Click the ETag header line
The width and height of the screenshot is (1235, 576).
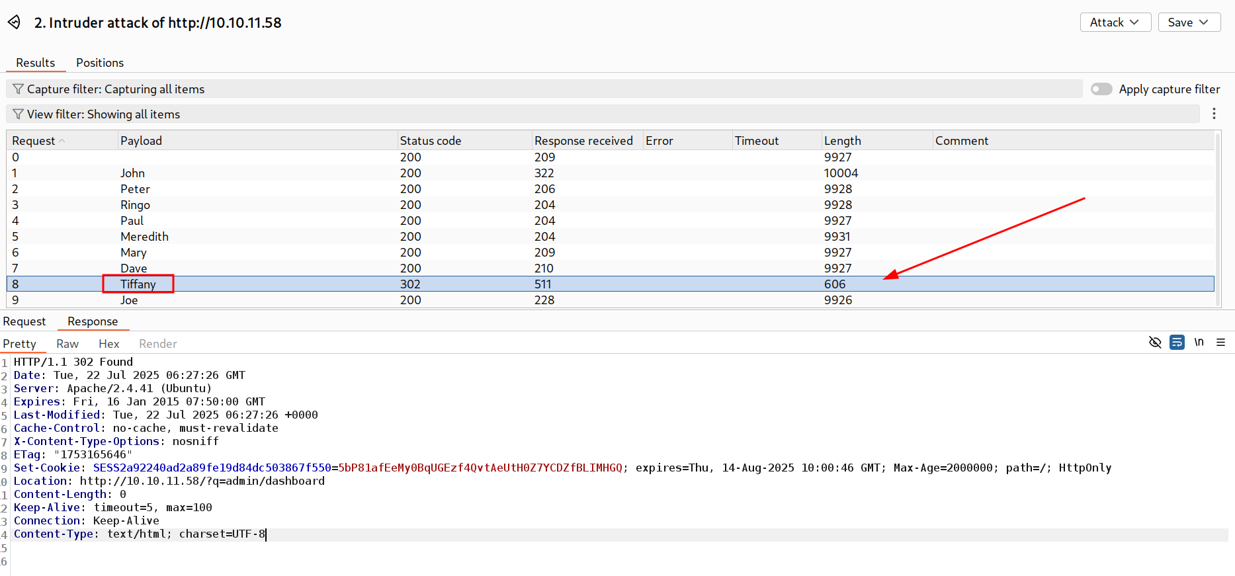coord(73,454)
